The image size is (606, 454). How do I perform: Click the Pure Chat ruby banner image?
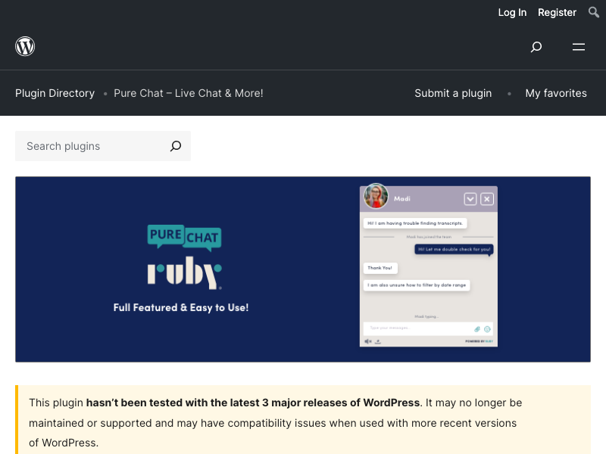[303, 269]
